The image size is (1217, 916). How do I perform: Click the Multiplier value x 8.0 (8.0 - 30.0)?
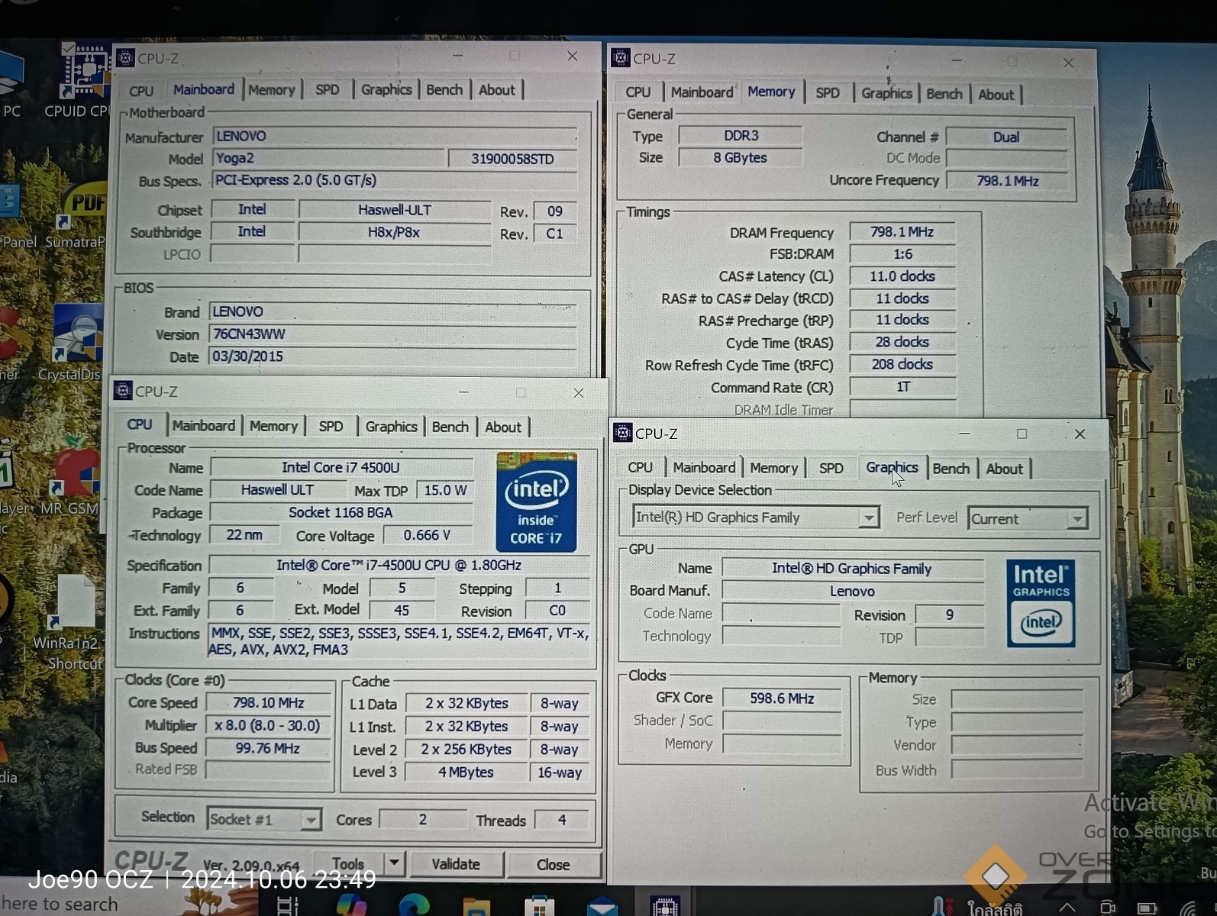click(x=268, y=725)
